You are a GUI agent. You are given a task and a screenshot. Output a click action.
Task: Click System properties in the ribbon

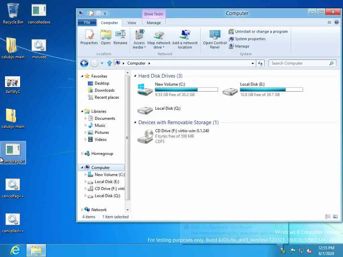[247, 39]
